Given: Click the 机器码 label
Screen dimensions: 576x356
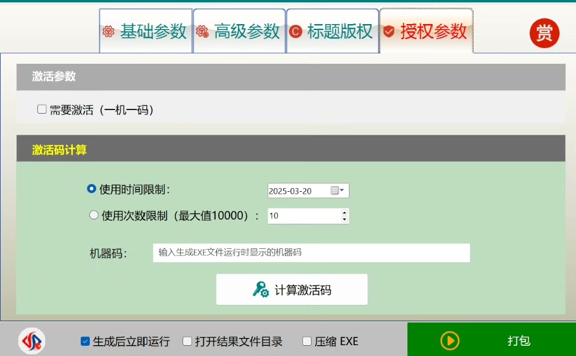Looking at the screenshot, I should (x=108, y=253).
